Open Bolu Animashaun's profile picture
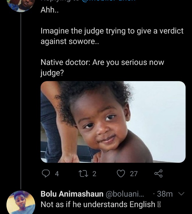This screenshot has width=192, height=214. coord(21,202)
